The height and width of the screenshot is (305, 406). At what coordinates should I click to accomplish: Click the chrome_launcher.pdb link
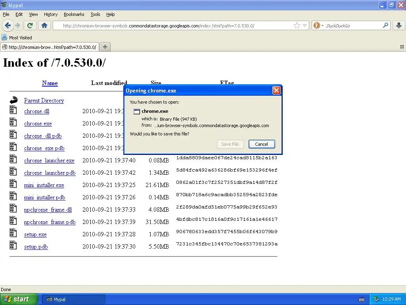50,173
